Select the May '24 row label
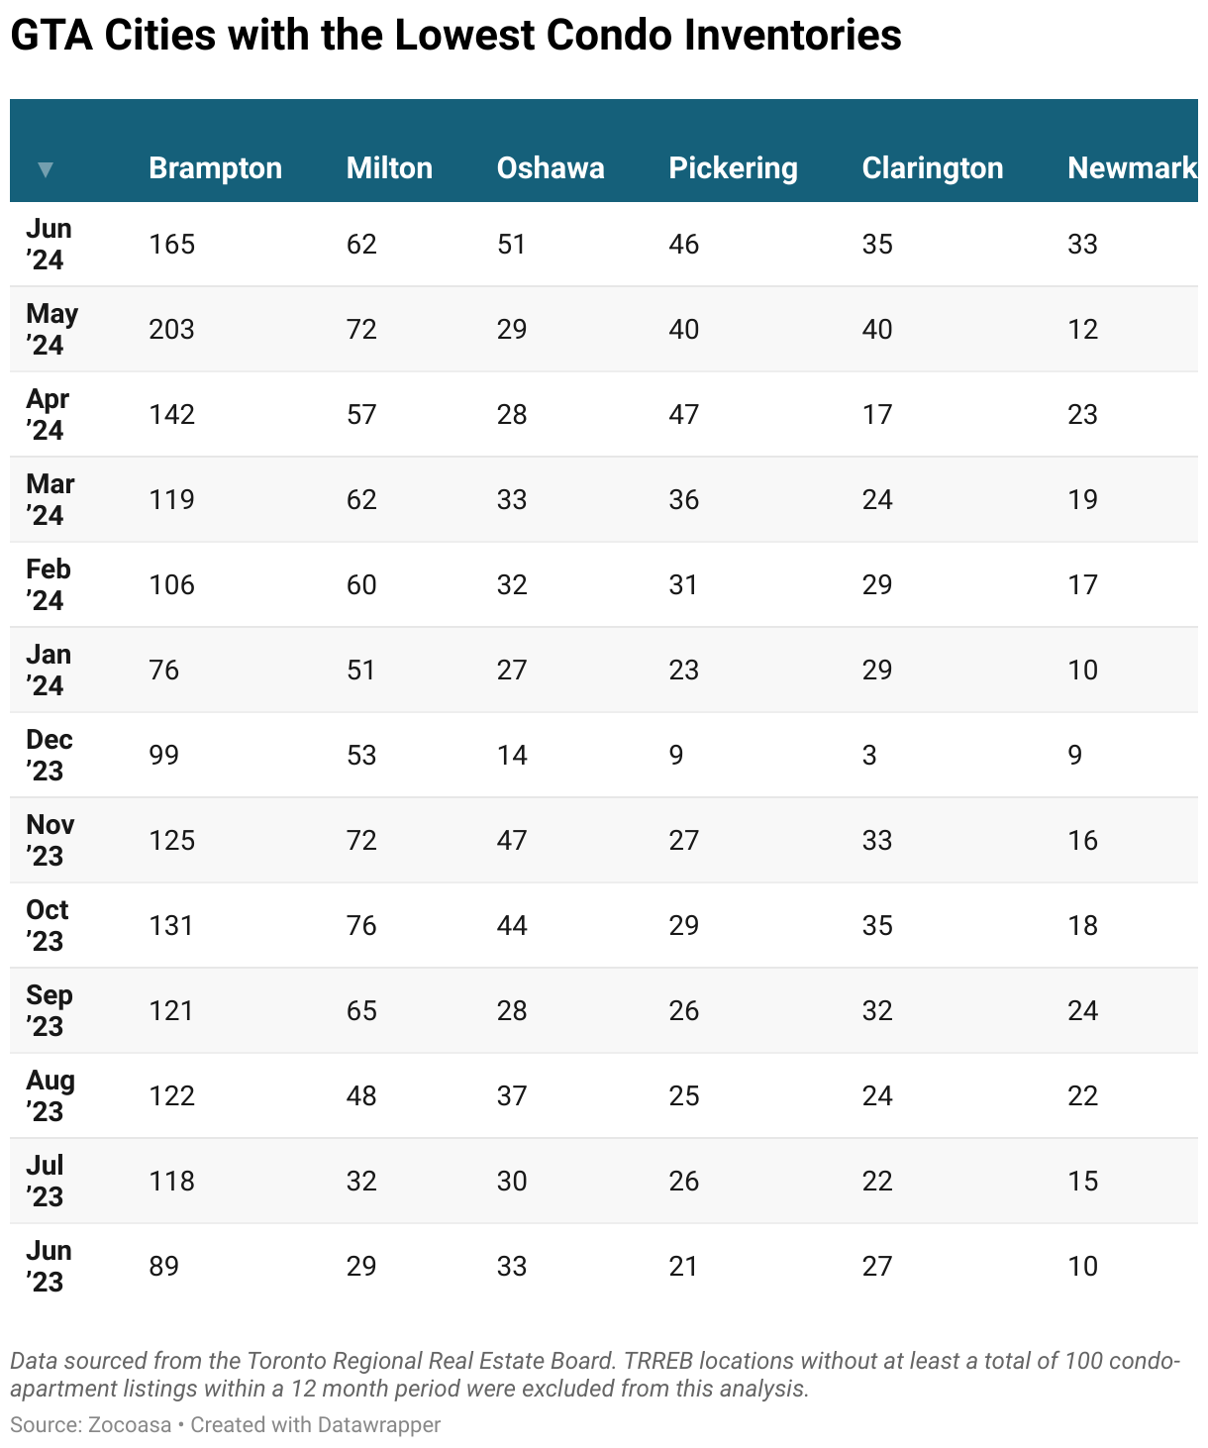1208x1448 pixels. tap(51, 329)
